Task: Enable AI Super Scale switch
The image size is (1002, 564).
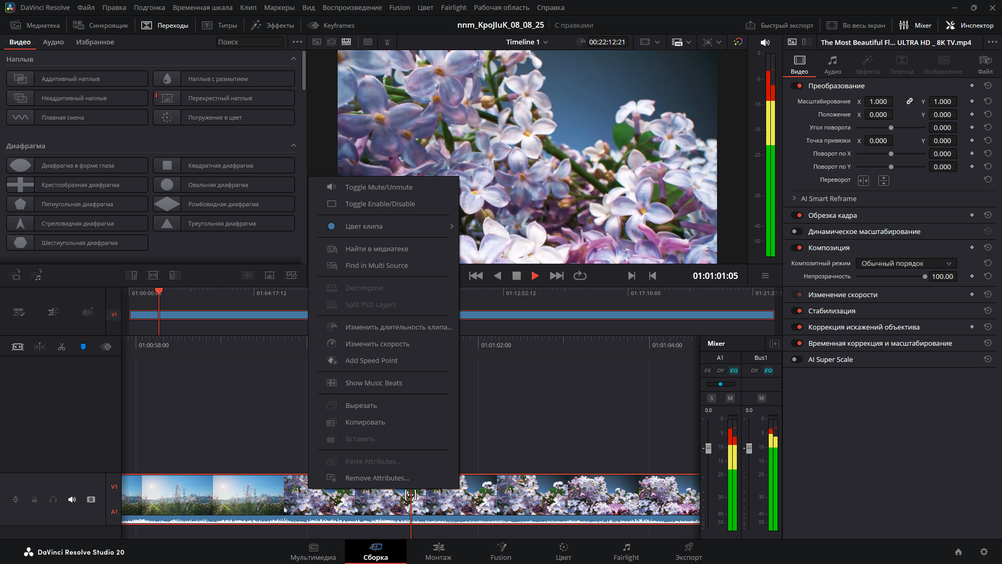Action: (x=797, y=359)
